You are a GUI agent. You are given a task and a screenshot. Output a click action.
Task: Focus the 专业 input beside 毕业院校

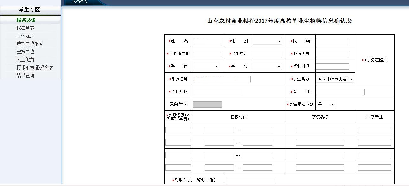pos(340,92)
